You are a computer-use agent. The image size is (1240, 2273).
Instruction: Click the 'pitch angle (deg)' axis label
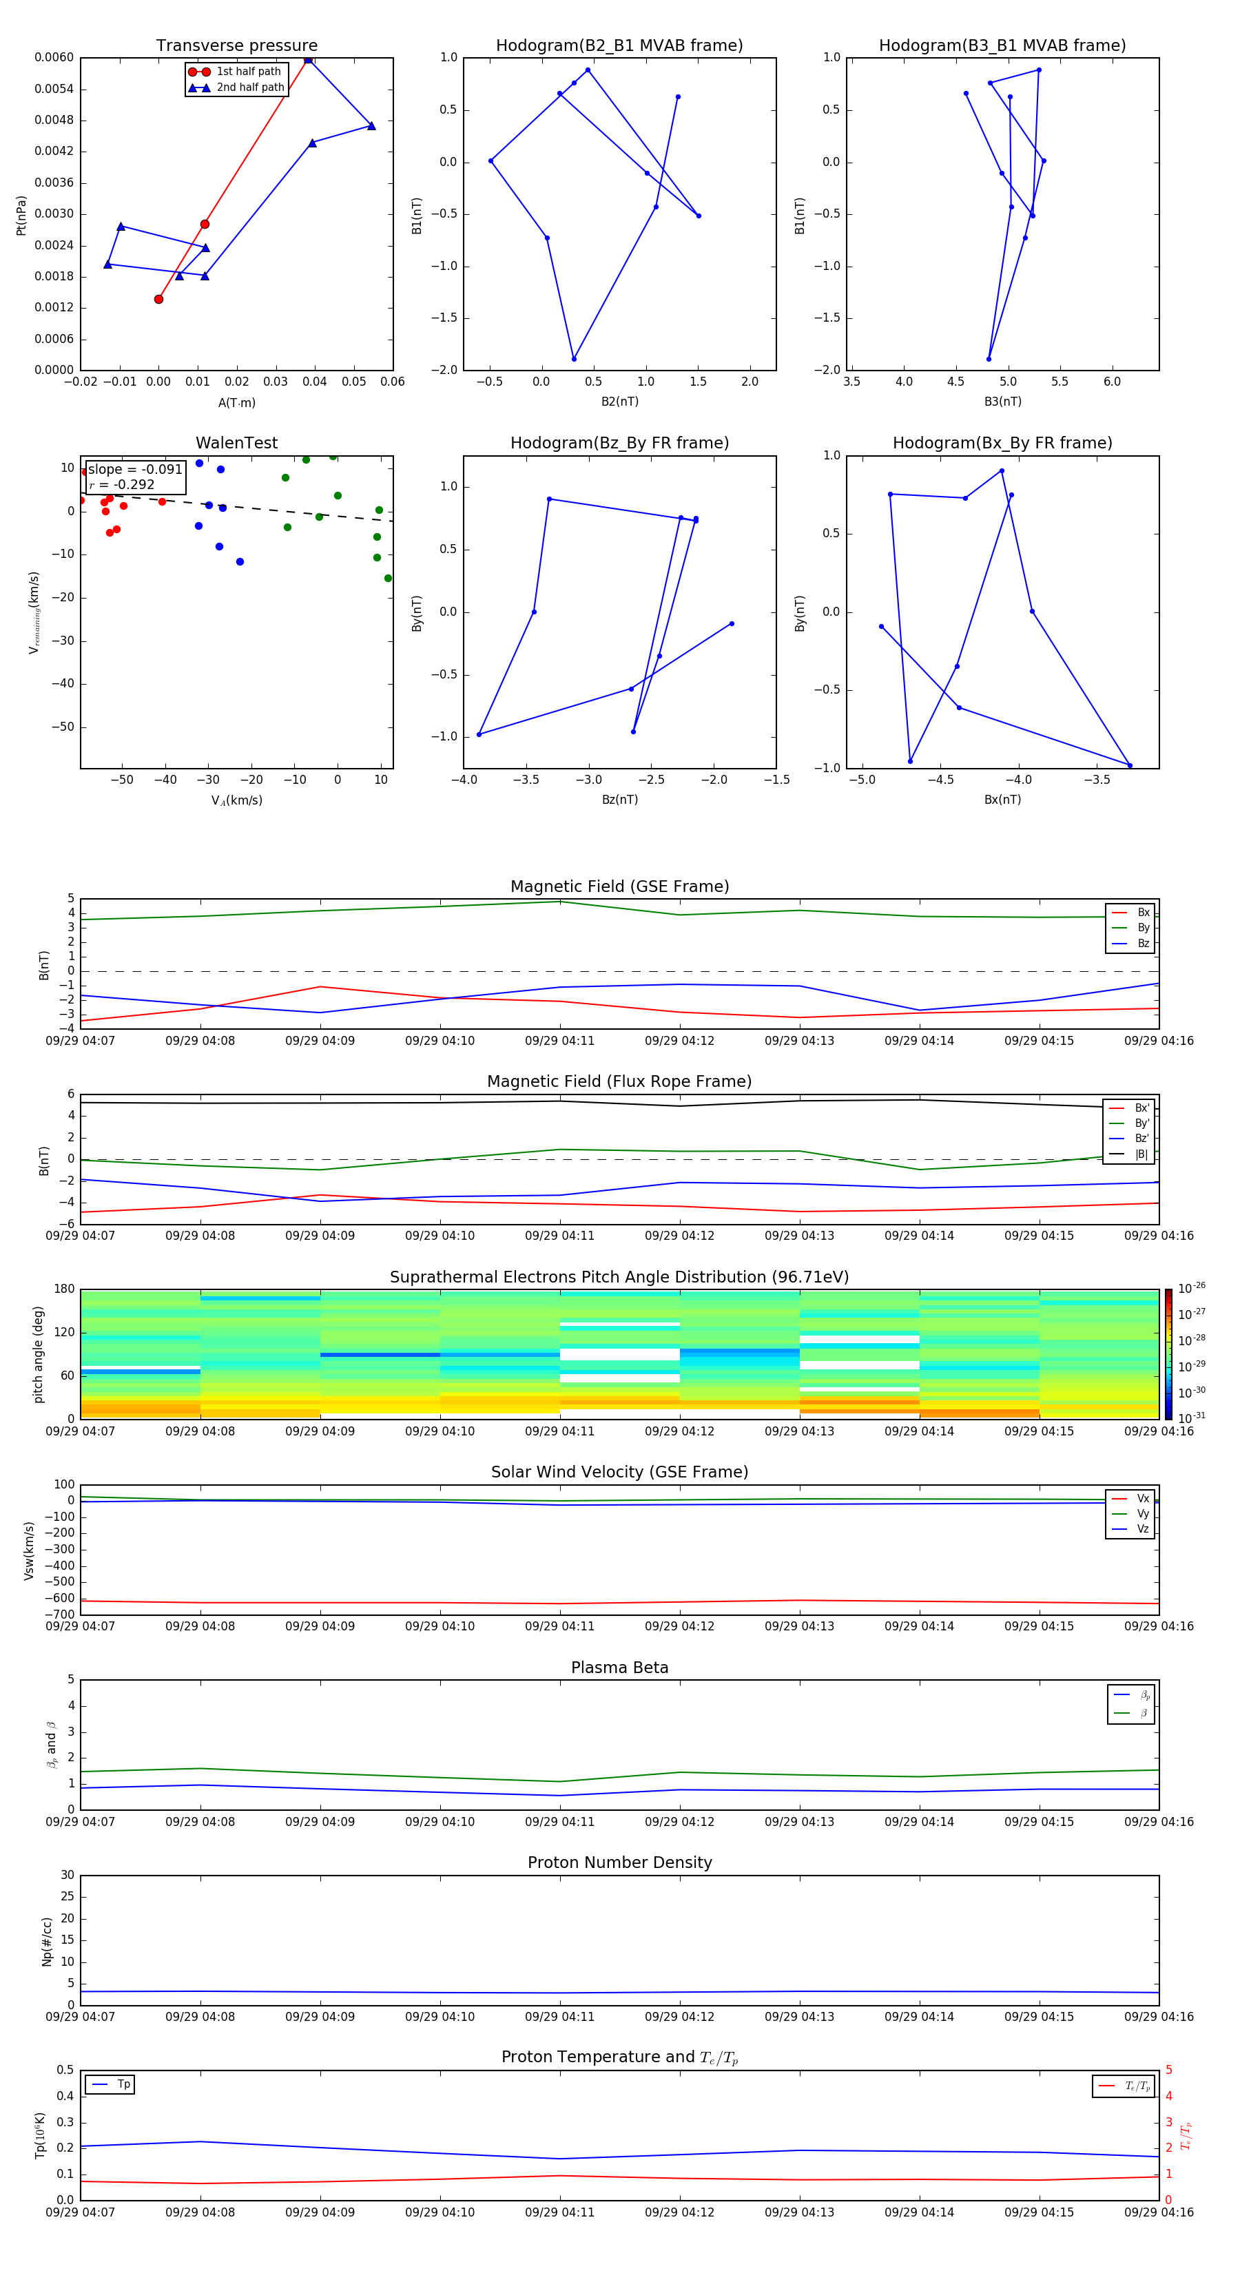[38, 1353]
